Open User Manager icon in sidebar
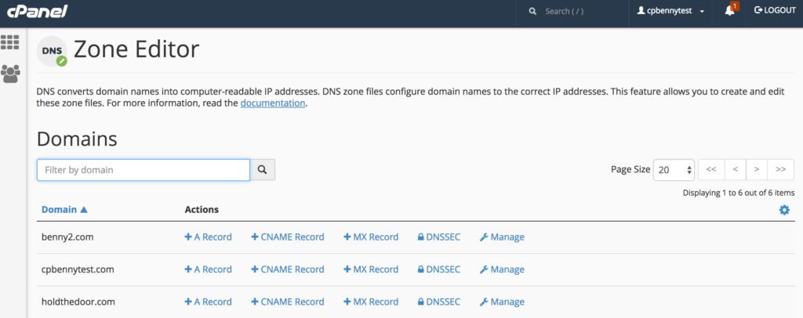 tap(10, 74)
